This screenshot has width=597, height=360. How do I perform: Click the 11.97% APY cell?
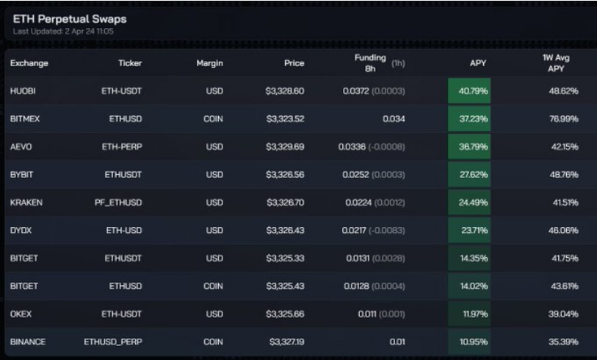point(469,314)
